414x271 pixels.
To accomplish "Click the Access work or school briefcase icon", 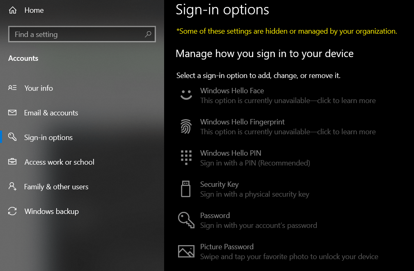I will (x=12, y=161).
